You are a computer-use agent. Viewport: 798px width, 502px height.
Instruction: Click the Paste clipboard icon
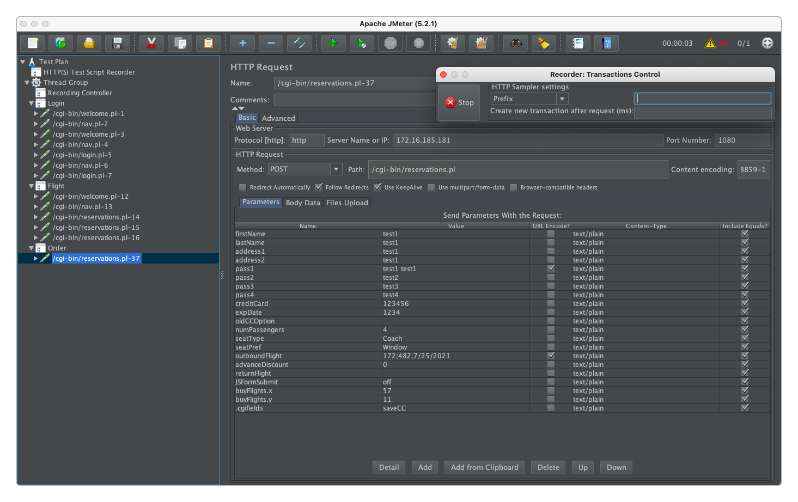pos(209,43)
